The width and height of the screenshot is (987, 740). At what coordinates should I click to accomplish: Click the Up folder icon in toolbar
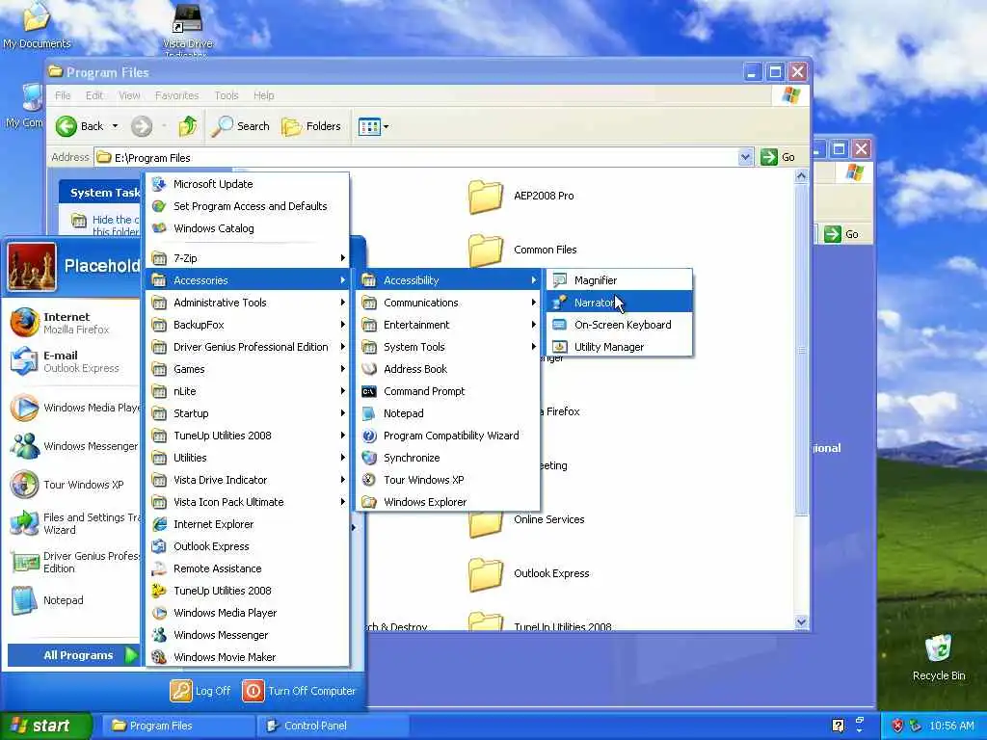(188, 126)
